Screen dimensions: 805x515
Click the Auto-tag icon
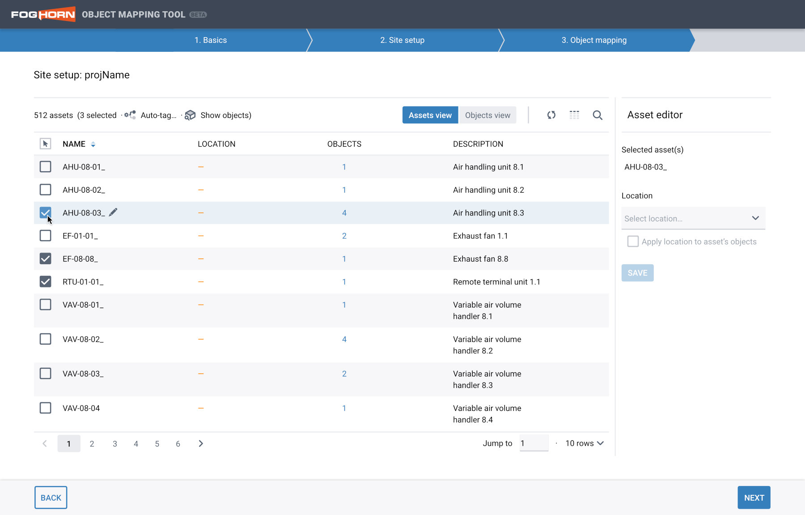130,115
